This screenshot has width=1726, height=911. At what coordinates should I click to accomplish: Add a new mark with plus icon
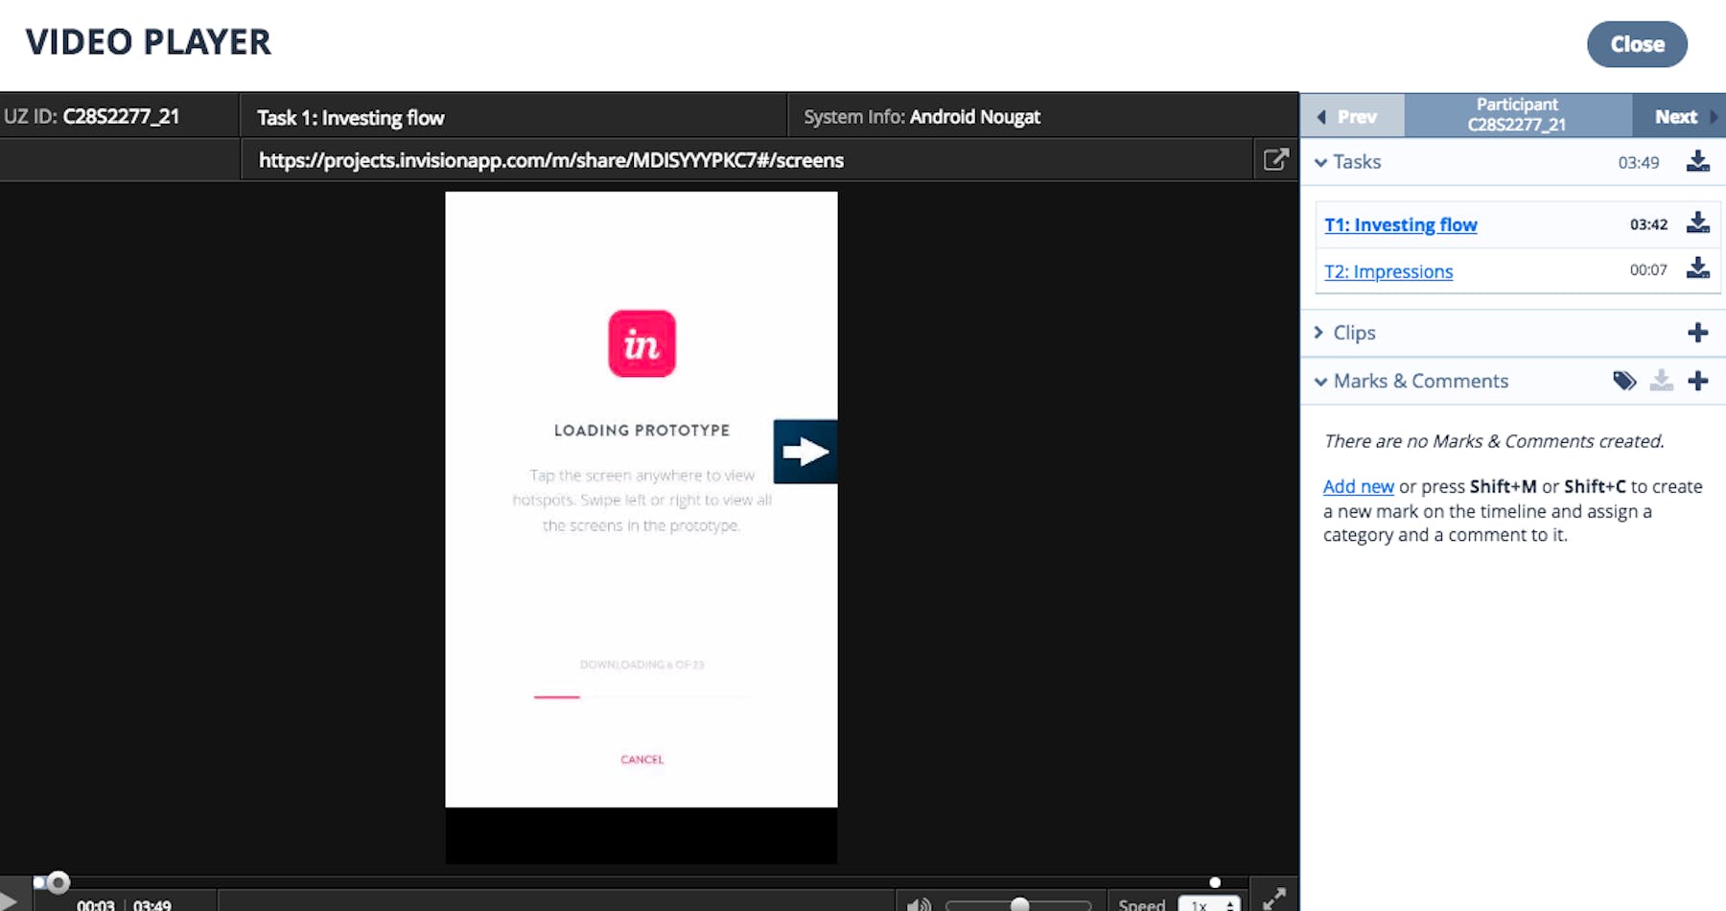click(1697, 381)
